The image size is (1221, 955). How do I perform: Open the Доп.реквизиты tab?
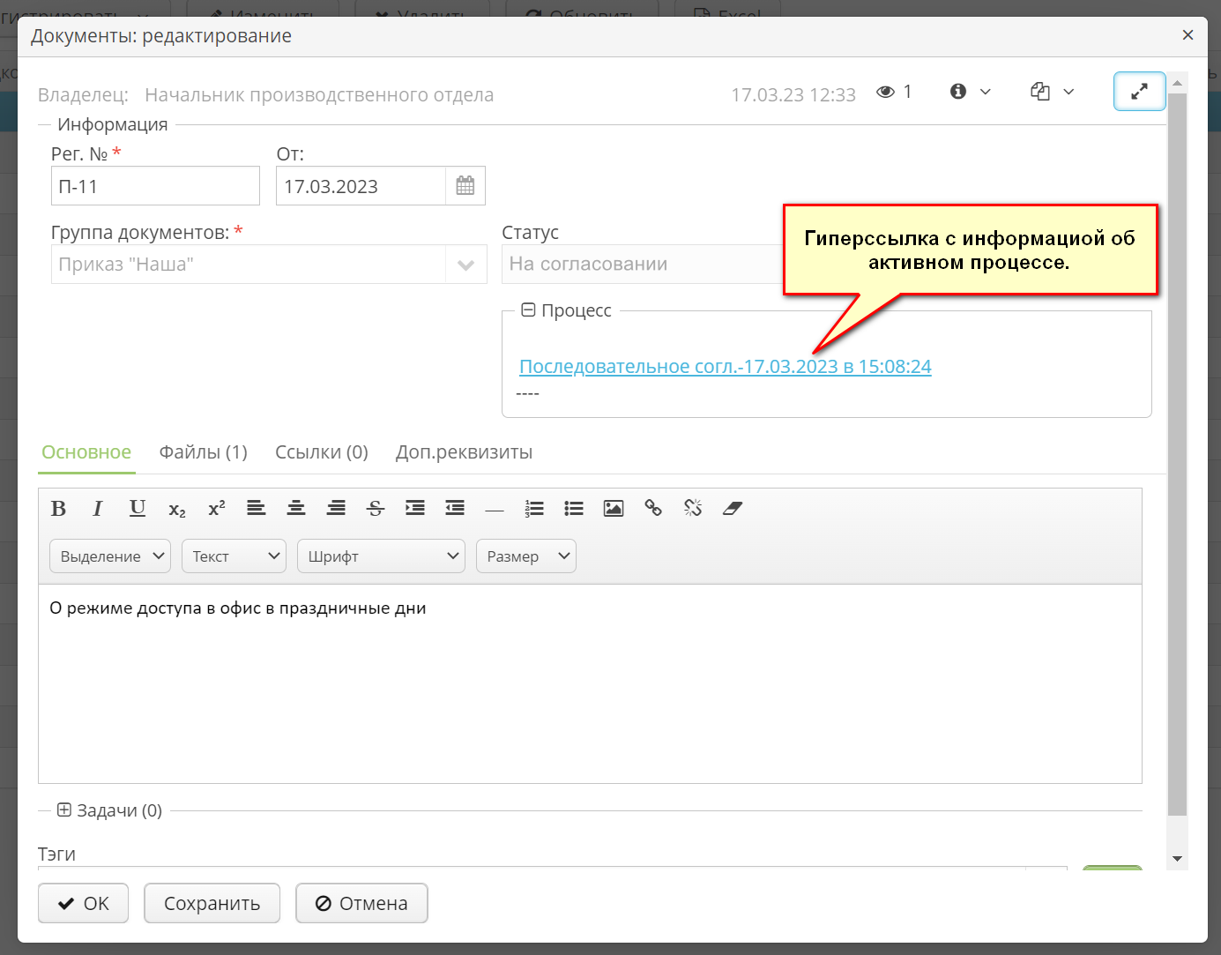(464, 451)
